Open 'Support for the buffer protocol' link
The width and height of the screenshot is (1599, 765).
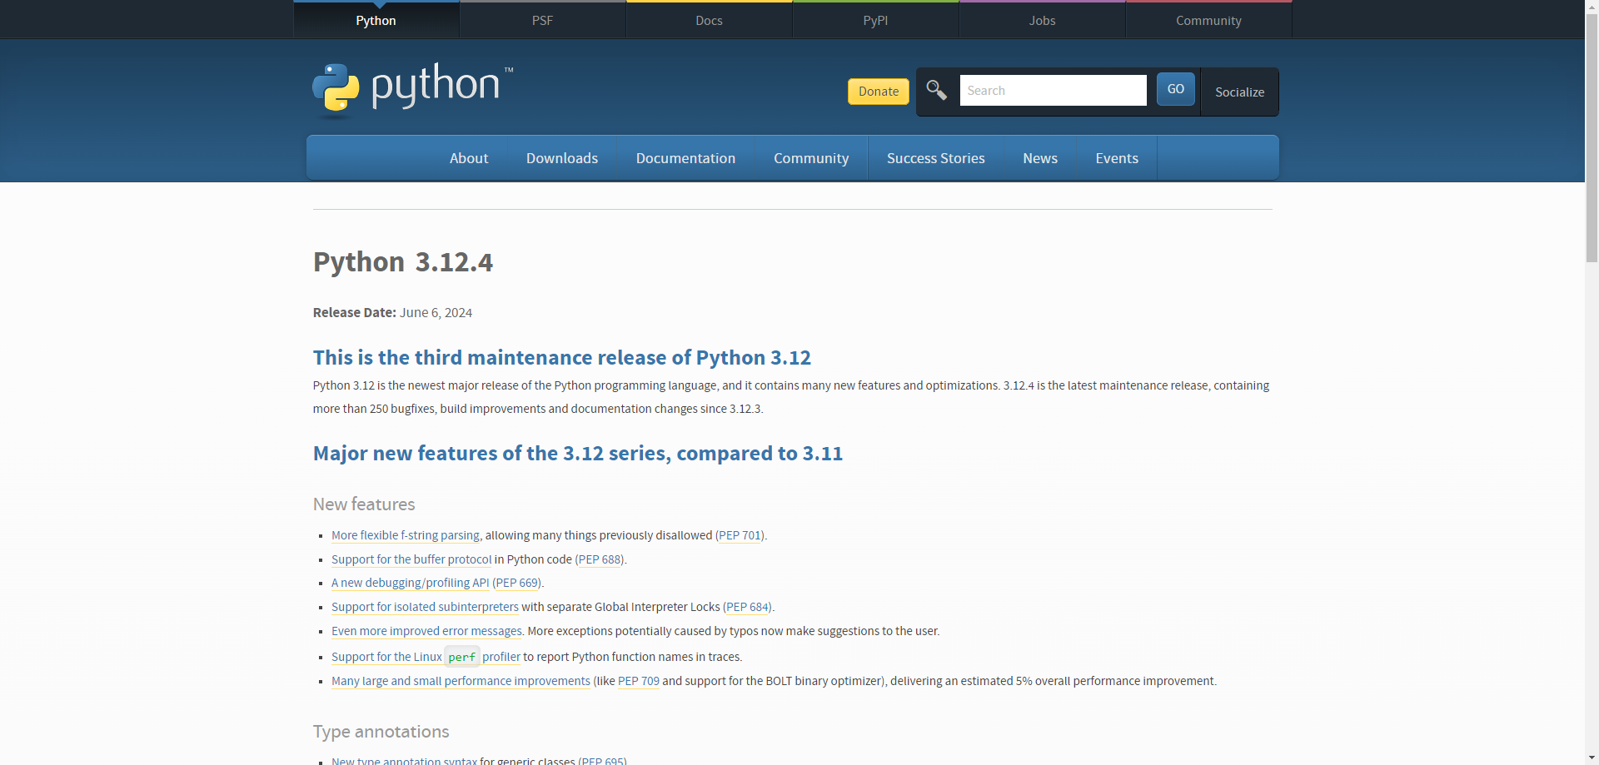tap(411, 559)
